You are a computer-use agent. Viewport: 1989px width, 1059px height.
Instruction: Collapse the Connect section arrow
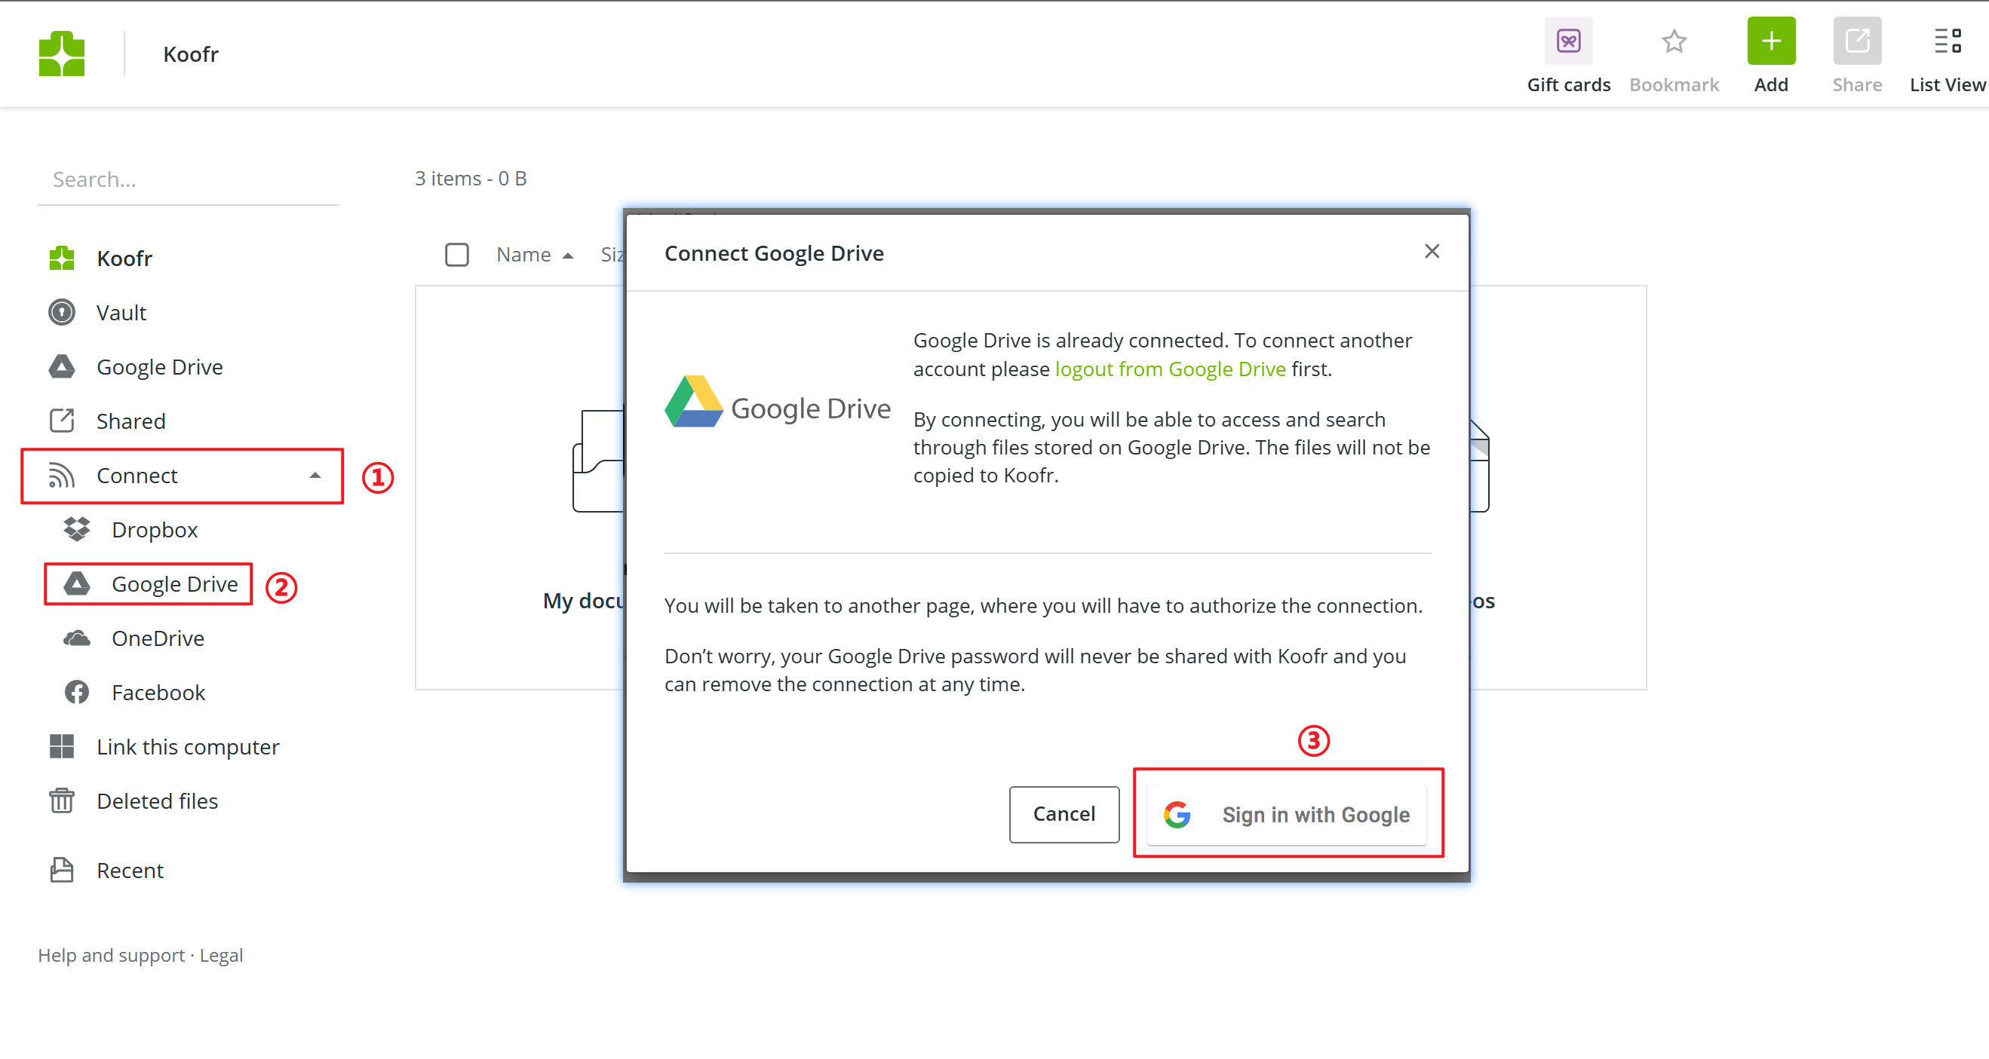pos(315,476)
